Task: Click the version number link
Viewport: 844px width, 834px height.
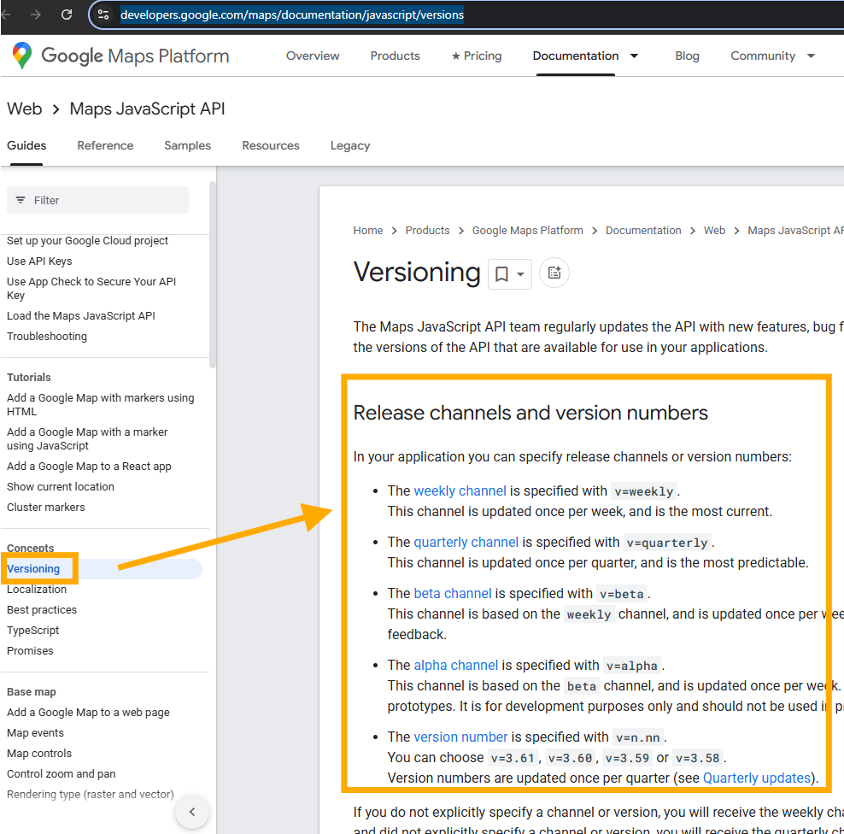Action: [460, 737]
